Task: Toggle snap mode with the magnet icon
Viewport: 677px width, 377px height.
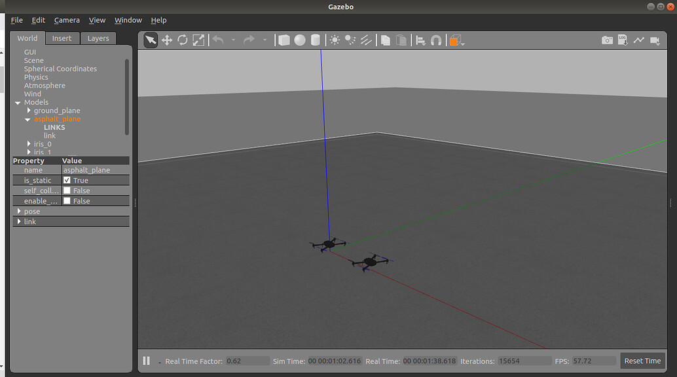Action: pyautogui.click(x=435, y=39)
